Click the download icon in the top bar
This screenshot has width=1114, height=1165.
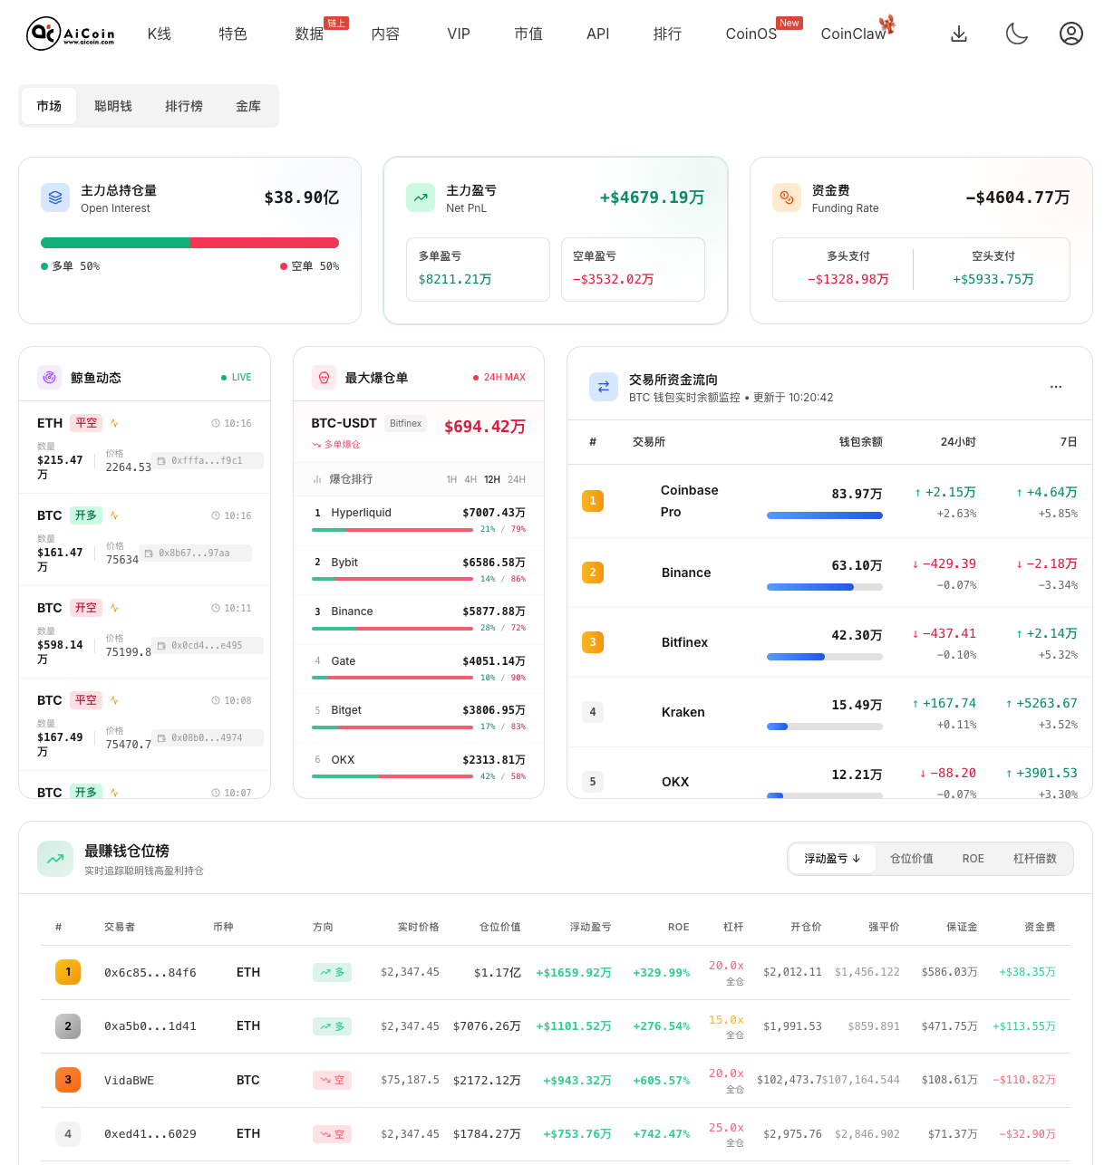959,33
